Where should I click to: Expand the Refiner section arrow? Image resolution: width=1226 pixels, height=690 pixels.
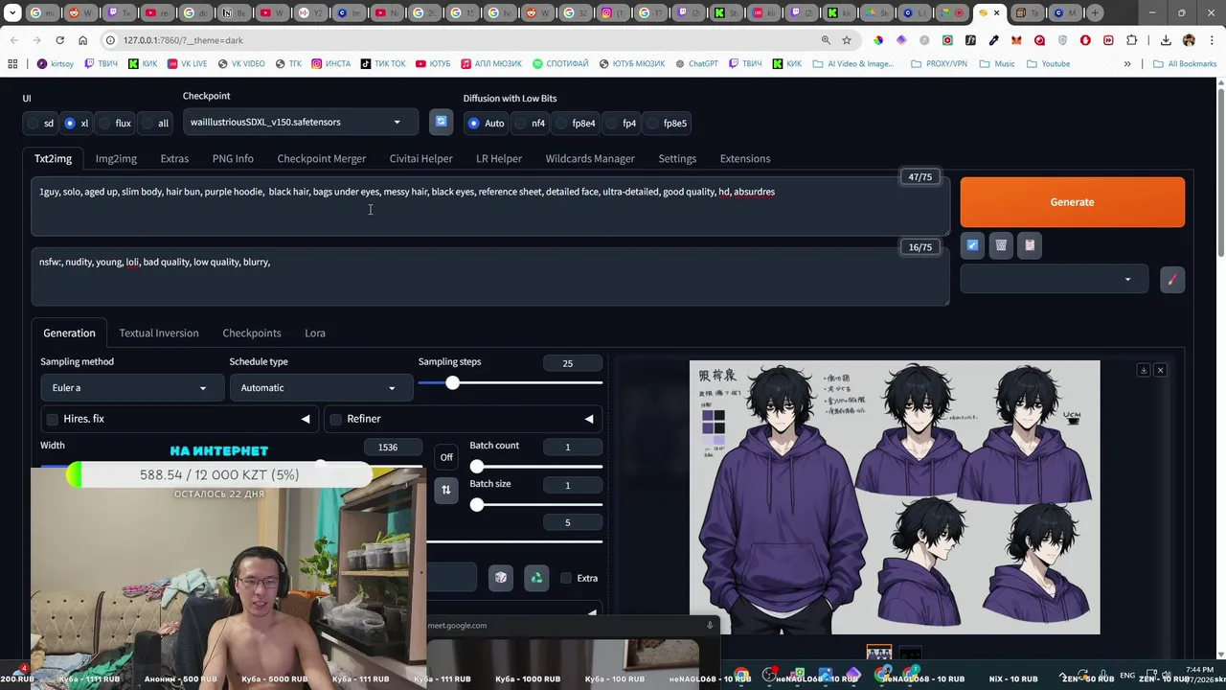(589, 419)
